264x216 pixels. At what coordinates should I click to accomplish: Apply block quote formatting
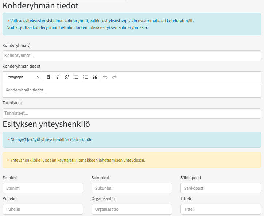(95, 77)
